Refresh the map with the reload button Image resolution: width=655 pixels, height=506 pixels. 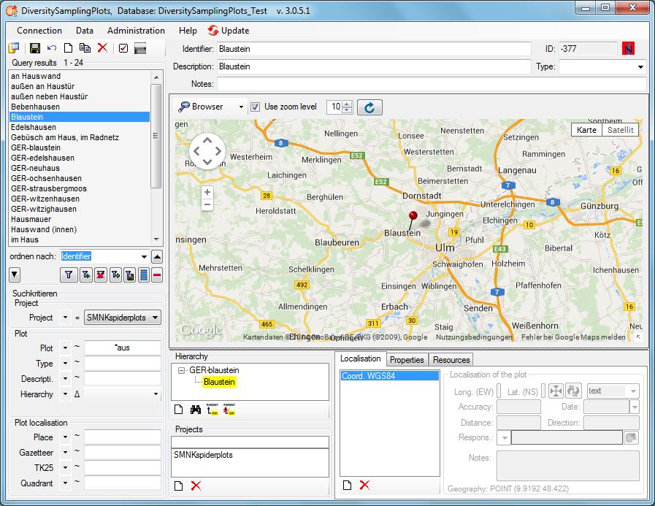369,107
